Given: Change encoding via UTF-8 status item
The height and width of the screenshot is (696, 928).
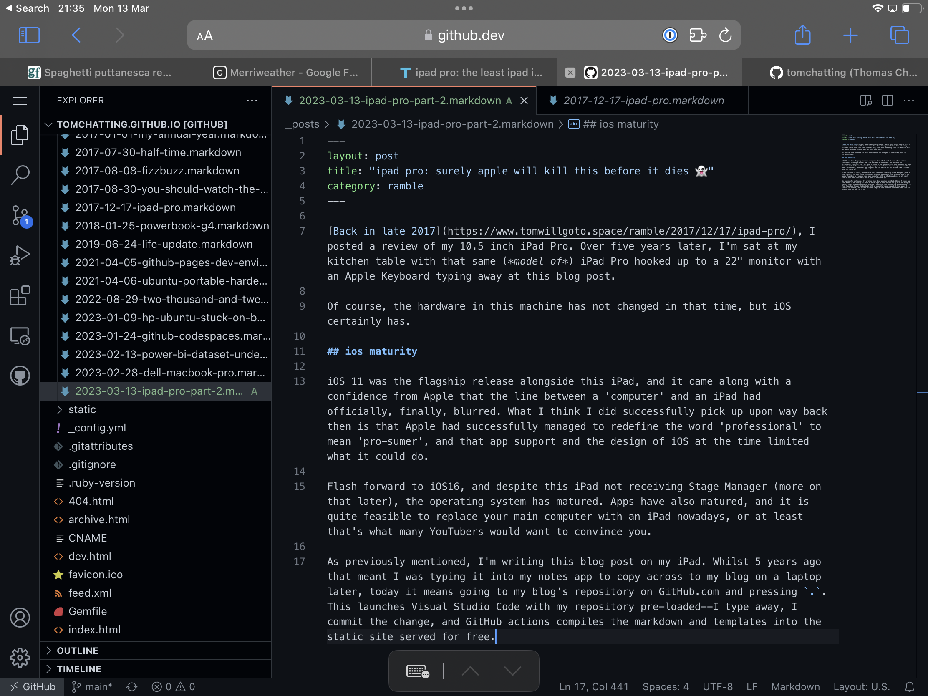Looking at the screenshot, I should tap(717, 687).
